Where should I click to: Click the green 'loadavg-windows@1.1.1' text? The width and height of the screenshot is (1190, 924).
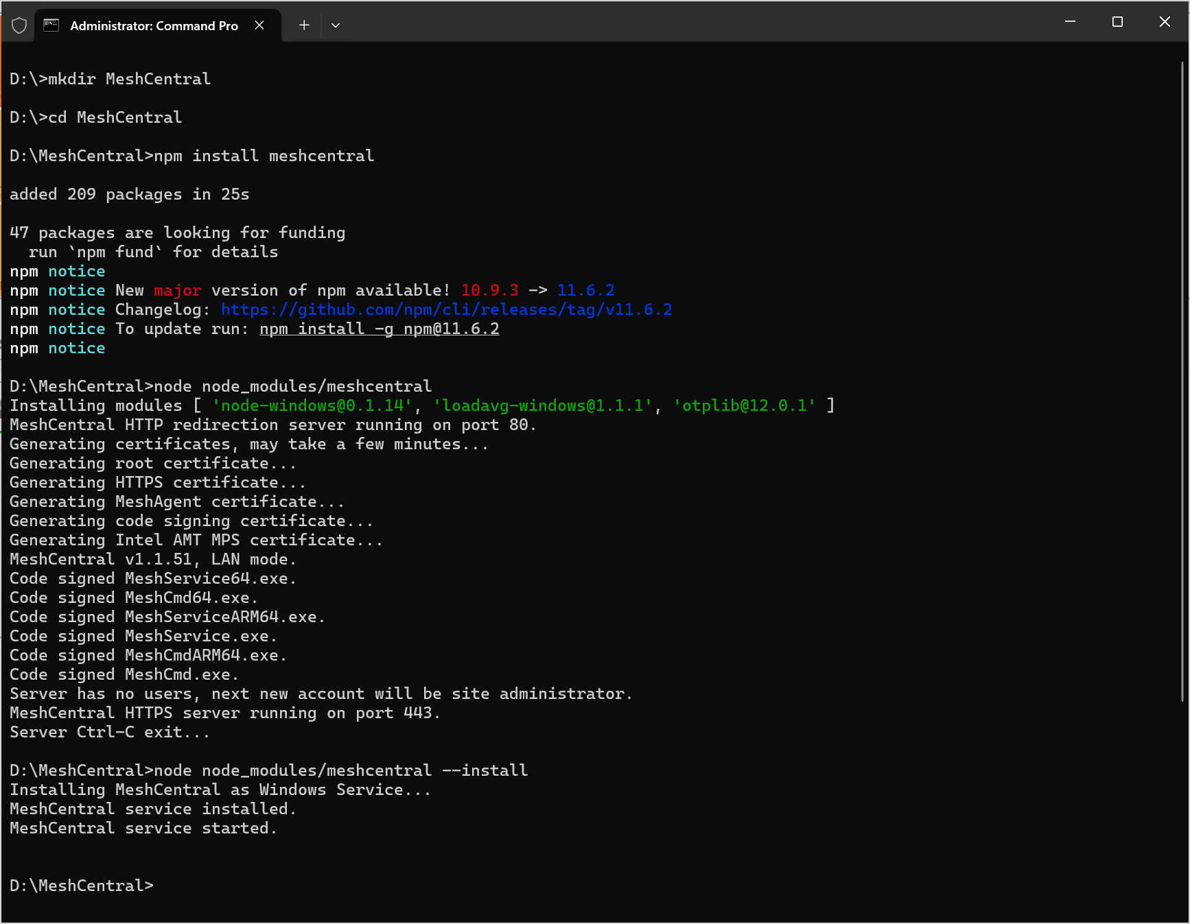coord(542,406)
